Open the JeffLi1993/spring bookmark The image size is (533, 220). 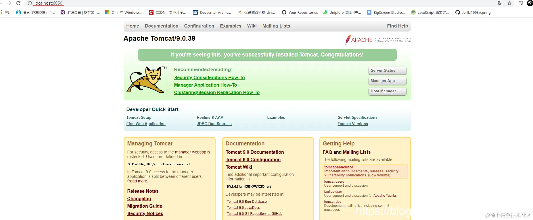pyautogui.click(x=474, y=12)
